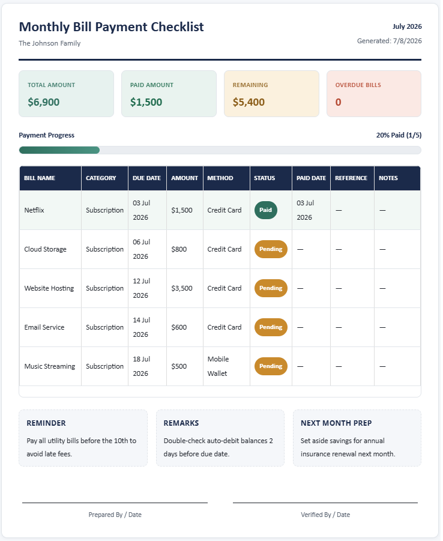Click the AMOUNT column header
Screen dimensions: 443x541
(x=185, y=178)
